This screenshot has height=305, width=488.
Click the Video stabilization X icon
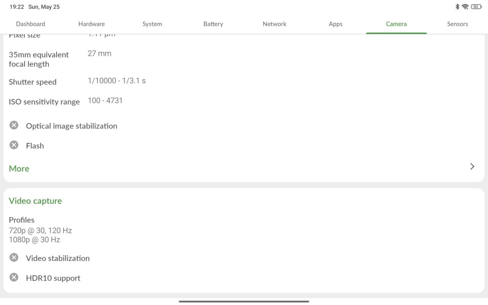point(14,257)
